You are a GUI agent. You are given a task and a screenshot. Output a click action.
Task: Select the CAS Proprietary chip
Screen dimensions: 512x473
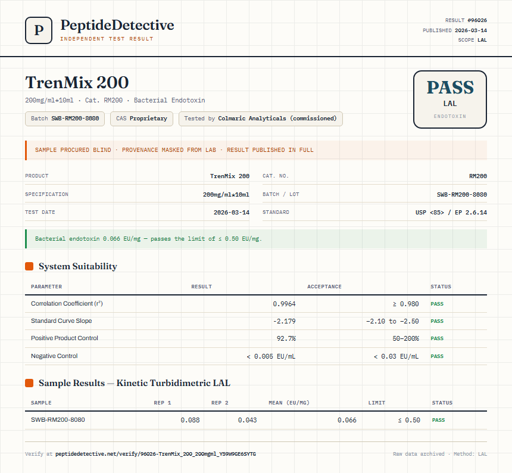coord(142,119)
